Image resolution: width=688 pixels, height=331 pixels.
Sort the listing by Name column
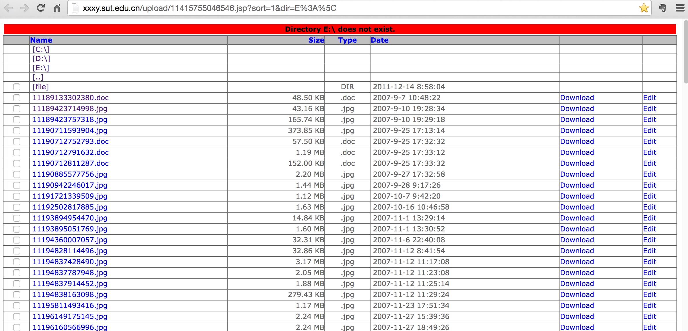click(41, 40)
